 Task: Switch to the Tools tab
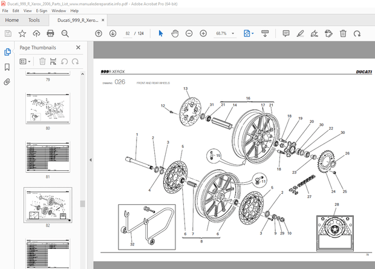[x=34, y=20]
